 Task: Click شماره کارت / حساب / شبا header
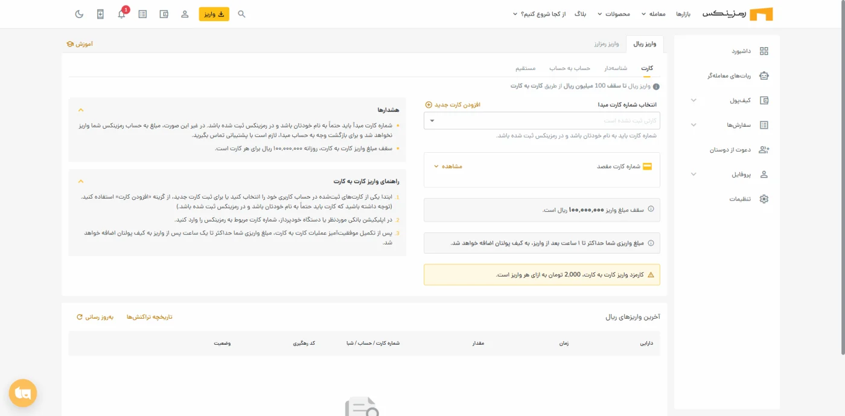[372, 343]
